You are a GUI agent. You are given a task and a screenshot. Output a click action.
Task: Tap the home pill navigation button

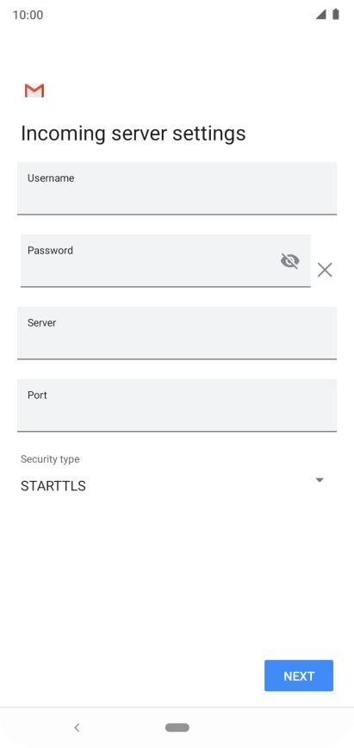point(177,727)
